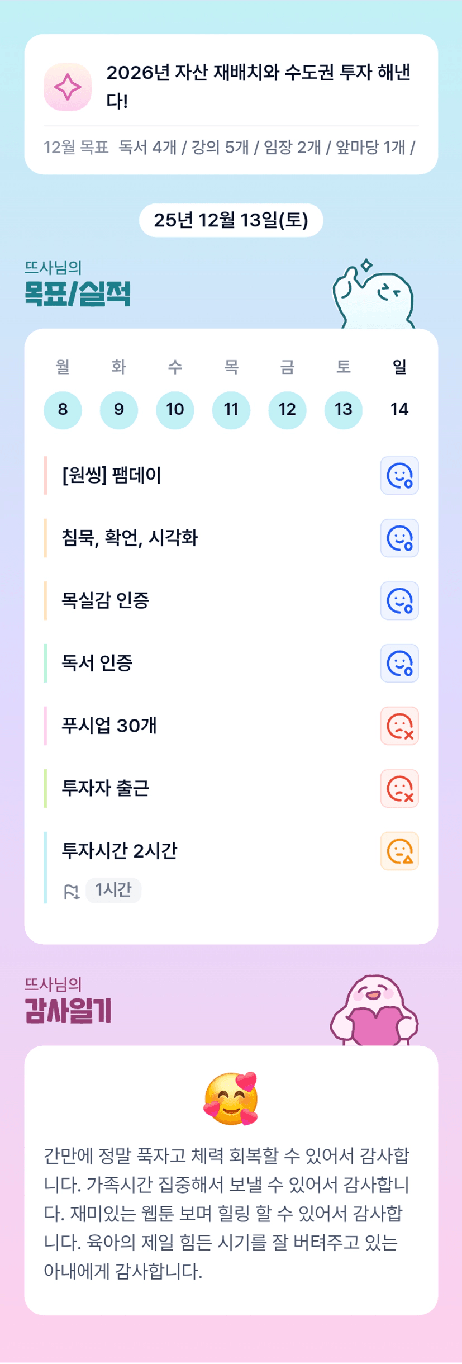Click the red failed-face icon for 투자자 출근

tap(399, 789)
